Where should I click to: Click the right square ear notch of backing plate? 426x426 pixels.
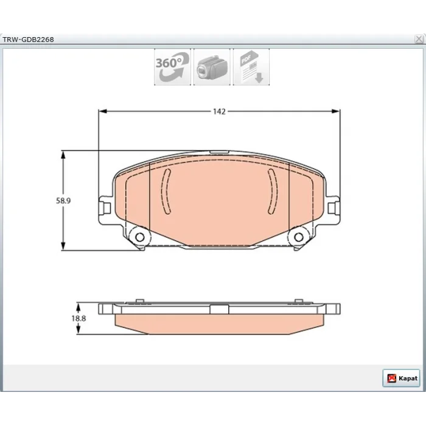(x=332, y=208)
